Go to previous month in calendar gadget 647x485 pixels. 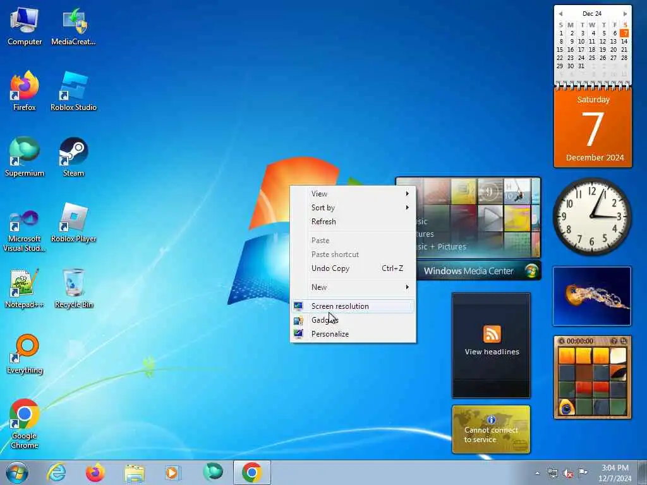point(560,14)
